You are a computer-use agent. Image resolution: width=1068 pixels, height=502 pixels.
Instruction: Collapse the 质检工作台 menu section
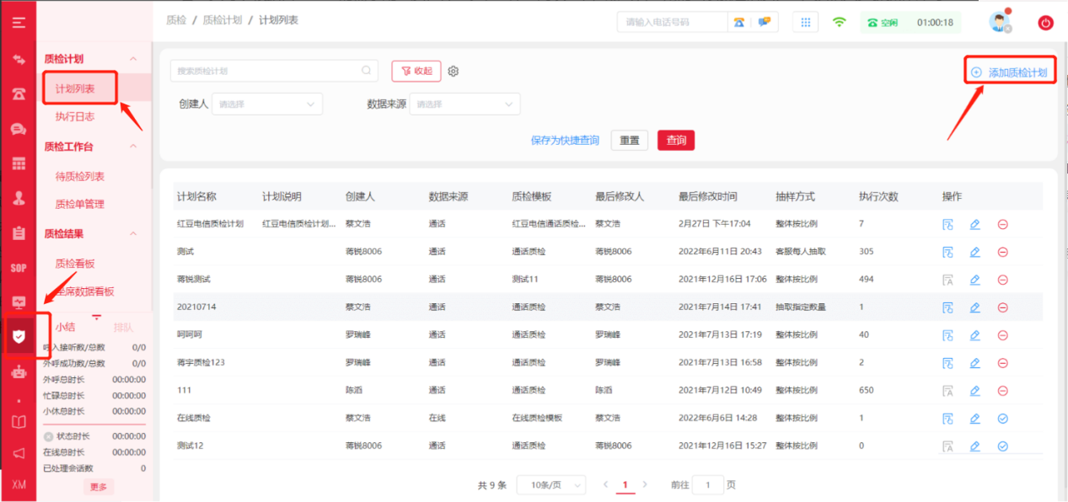tap(133, 147)
